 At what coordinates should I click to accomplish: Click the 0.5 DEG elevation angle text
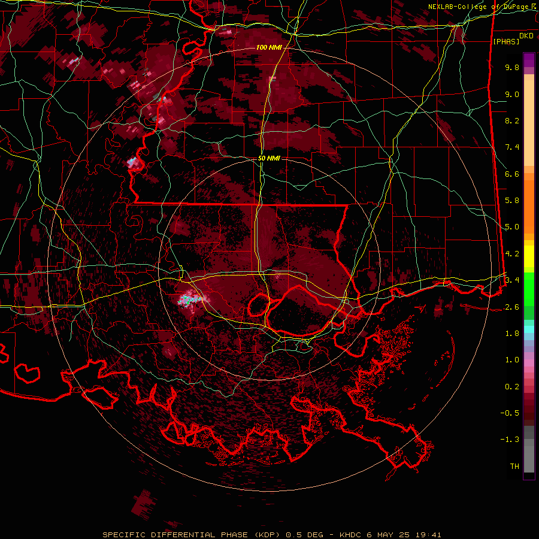305,535
